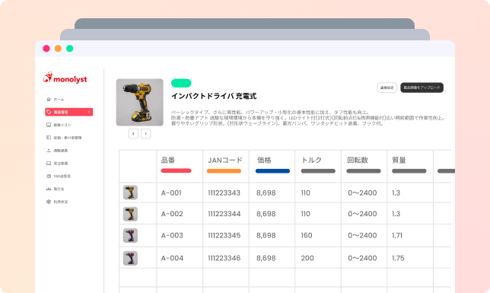
Task: Click the red bar under 品番
Action: (176, 170)
